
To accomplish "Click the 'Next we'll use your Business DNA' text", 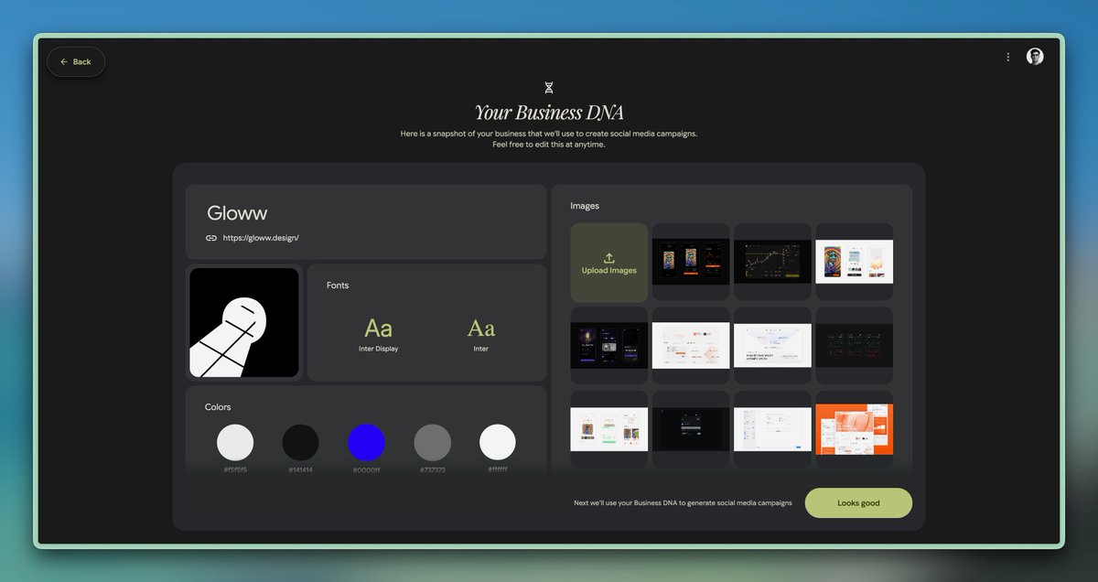I will pos(683,503).
